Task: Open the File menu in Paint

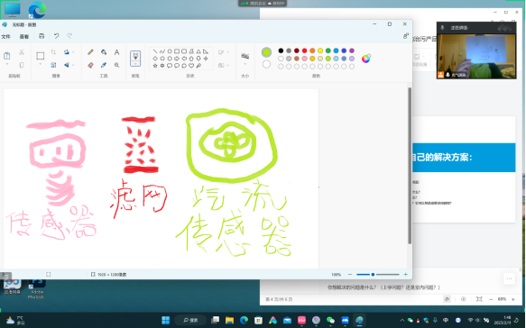Action: pyautogui.click(x=5, y=37)
